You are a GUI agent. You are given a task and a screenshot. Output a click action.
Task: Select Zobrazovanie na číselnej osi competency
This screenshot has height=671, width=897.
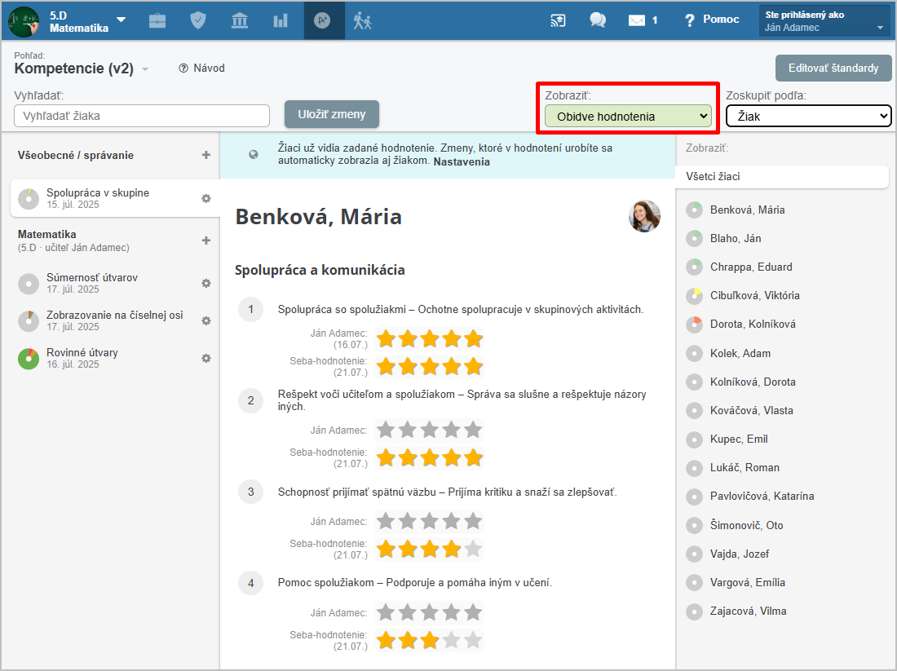(114, 321)
